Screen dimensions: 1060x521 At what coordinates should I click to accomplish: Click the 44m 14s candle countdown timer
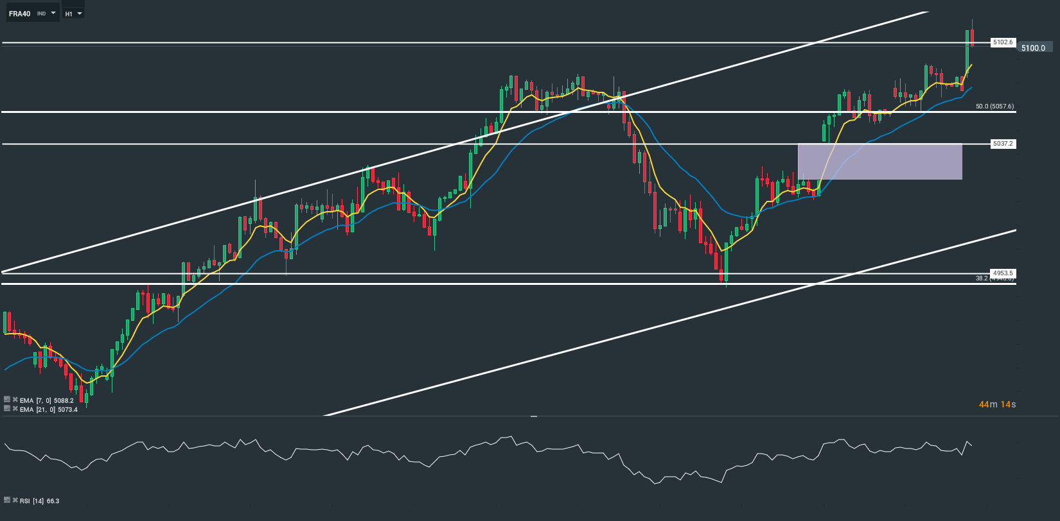point(997,404)
